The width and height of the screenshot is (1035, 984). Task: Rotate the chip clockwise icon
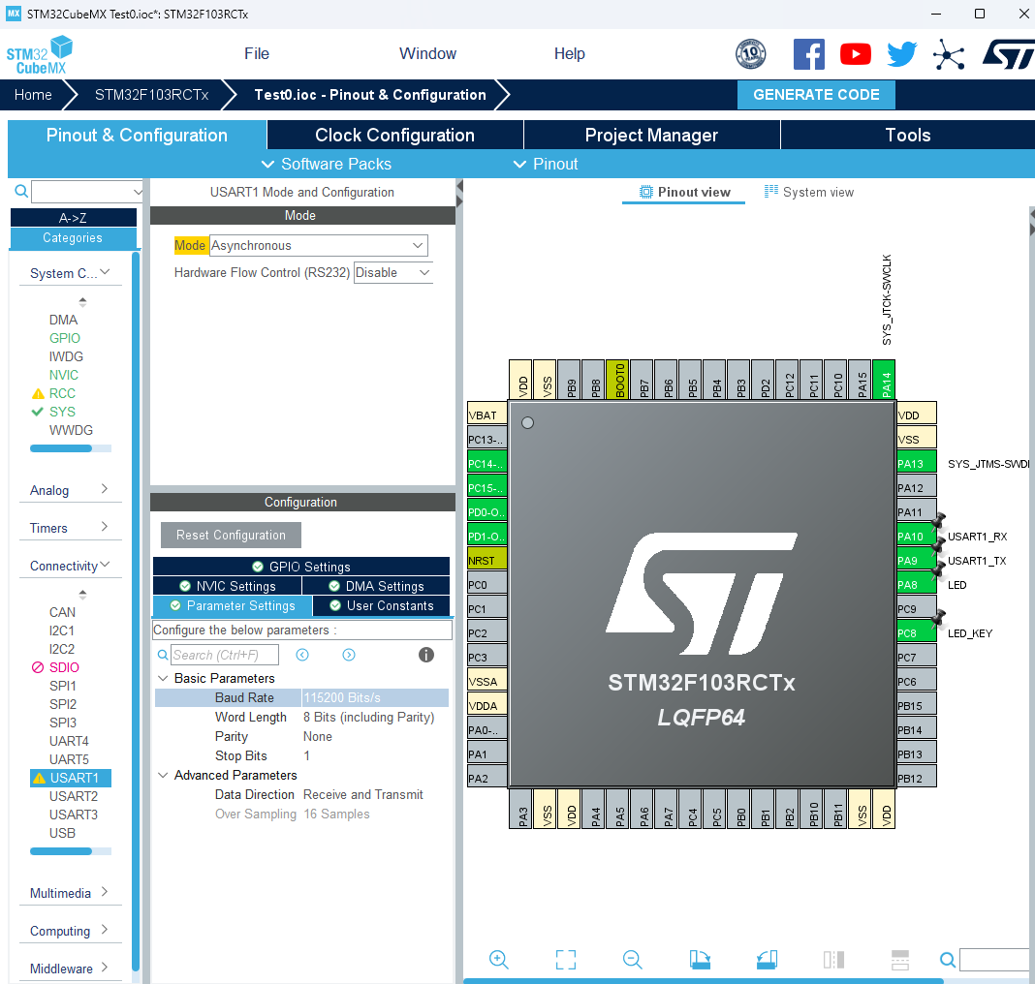(x=700, y=960)
